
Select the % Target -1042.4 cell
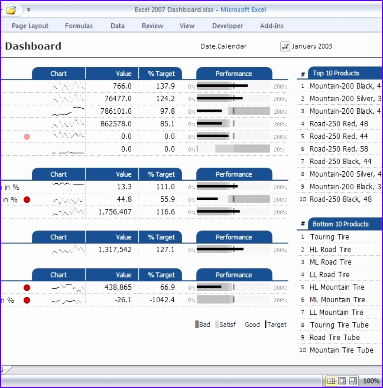click(x=160, y=300)
